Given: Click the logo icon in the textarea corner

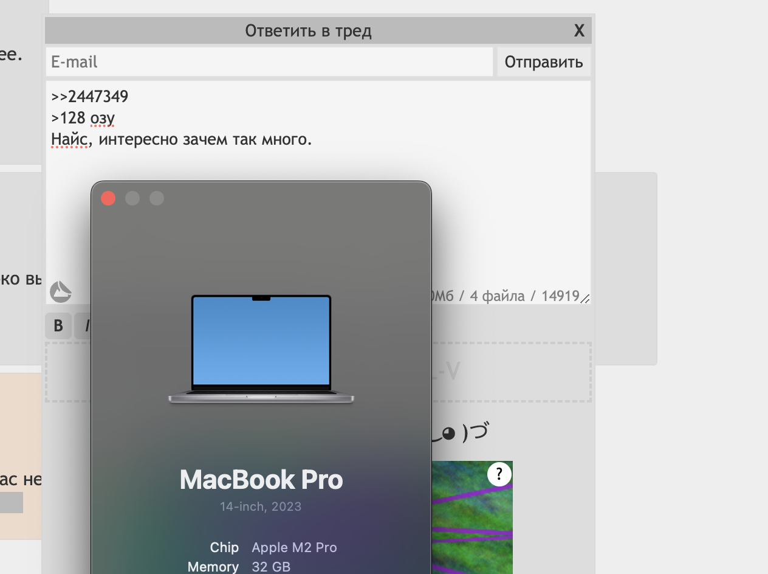Looking at the screenshot, I should (60, 292).
